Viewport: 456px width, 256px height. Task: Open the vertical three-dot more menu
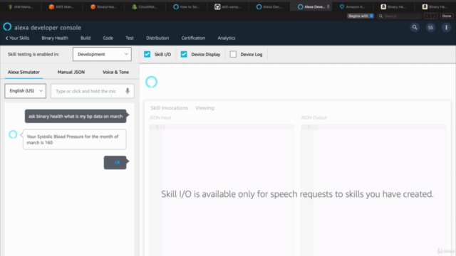pyautogui.click(x=446, y=28)
